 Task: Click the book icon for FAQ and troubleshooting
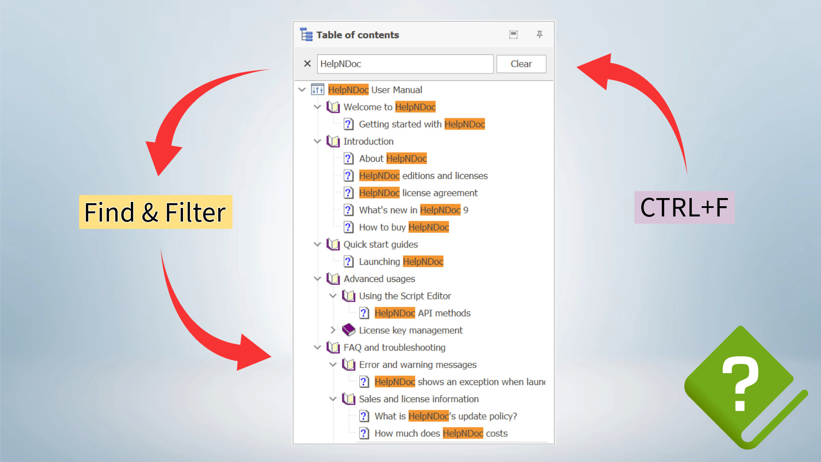[333, 347]
